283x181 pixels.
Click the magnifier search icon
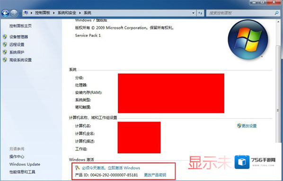pyautogui.click(x=276, y=13)
